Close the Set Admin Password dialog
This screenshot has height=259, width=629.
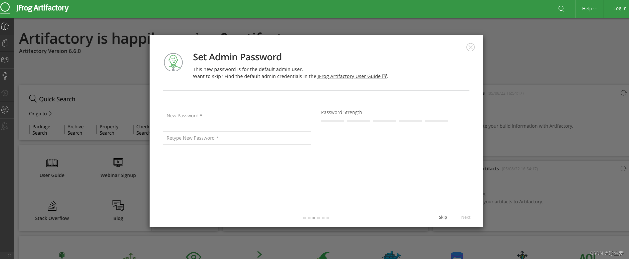pos(470,47)
